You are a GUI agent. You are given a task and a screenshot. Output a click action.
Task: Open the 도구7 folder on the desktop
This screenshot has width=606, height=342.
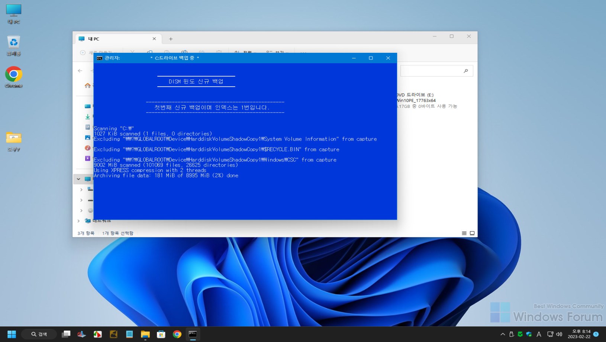(13, 141)
